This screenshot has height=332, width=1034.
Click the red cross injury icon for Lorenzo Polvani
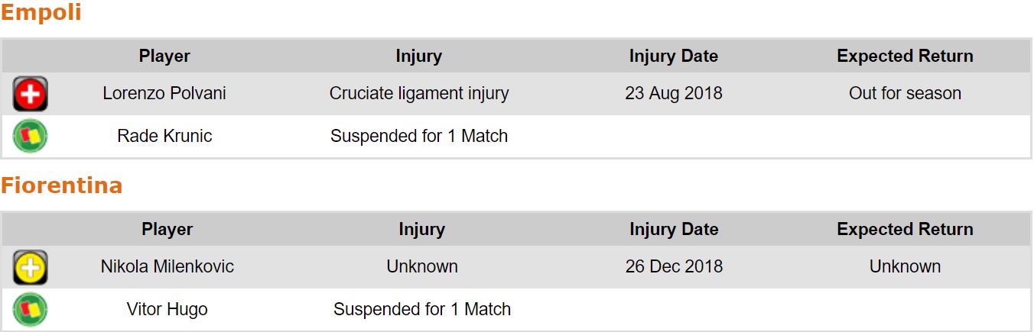tap(30, 94)
